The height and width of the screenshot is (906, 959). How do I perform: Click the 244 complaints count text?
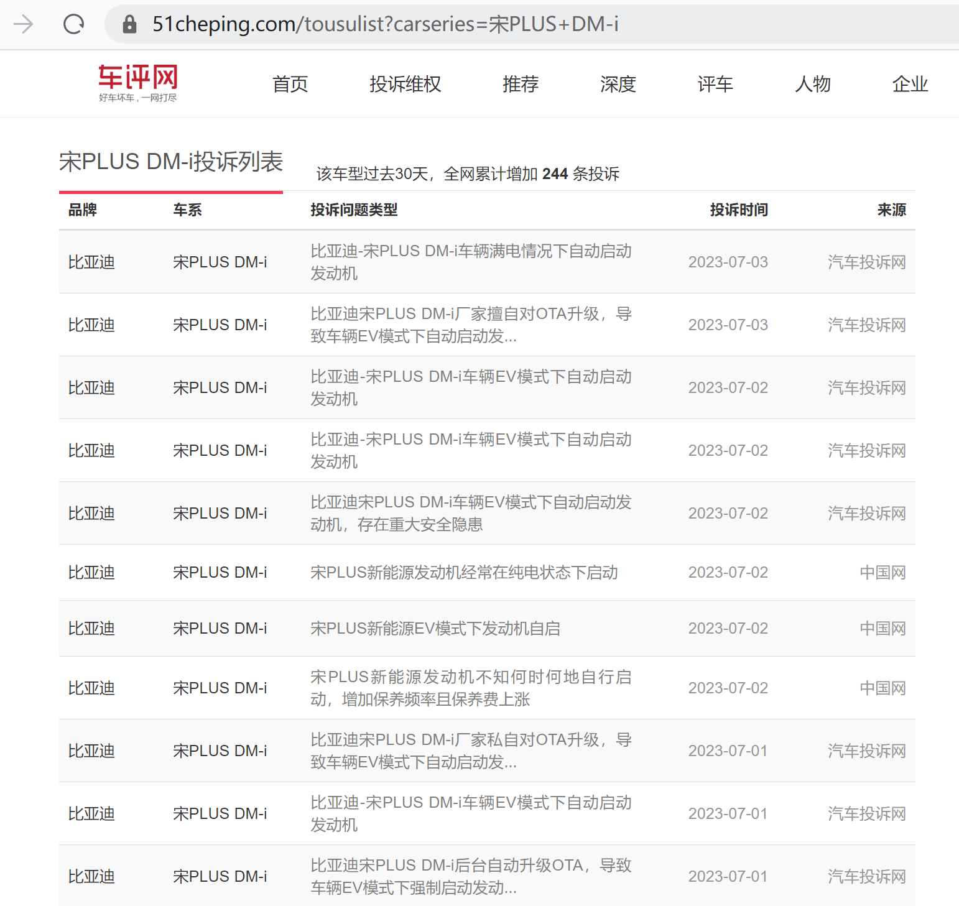pos(555,174)
